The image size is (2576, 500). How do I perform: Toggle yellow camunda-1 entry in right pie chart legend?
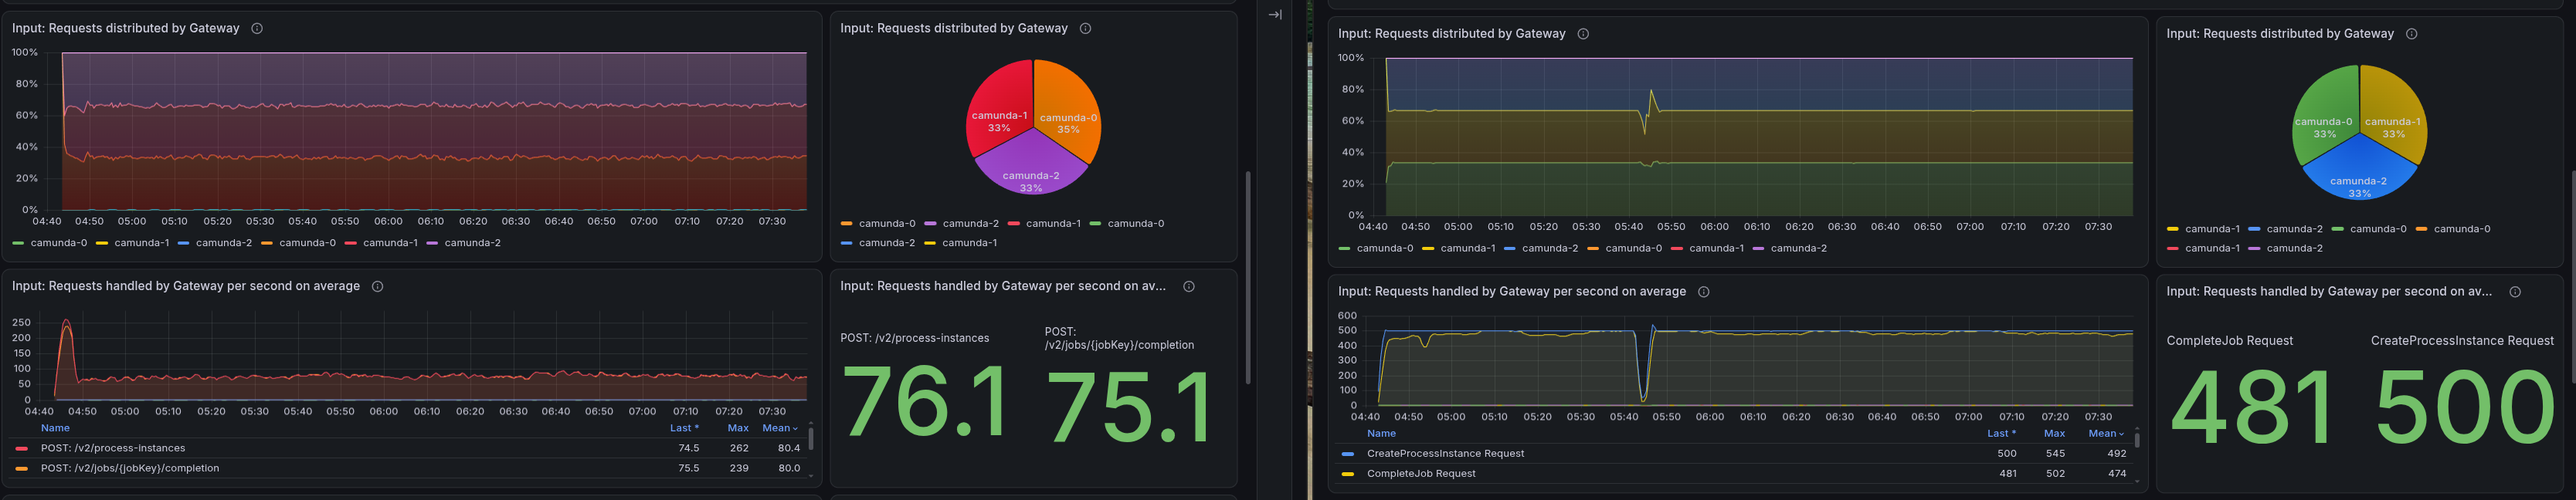[x=2203, y=228]
